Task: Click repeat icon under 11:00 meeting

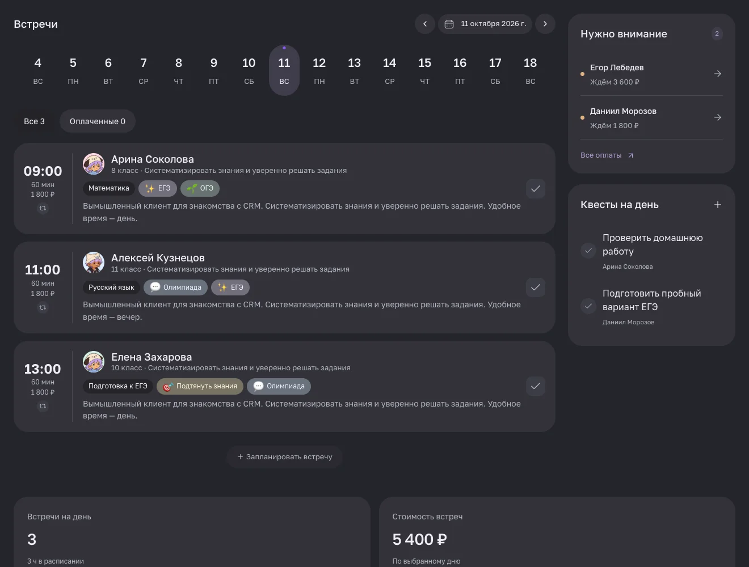Action: tap(43, 307)
